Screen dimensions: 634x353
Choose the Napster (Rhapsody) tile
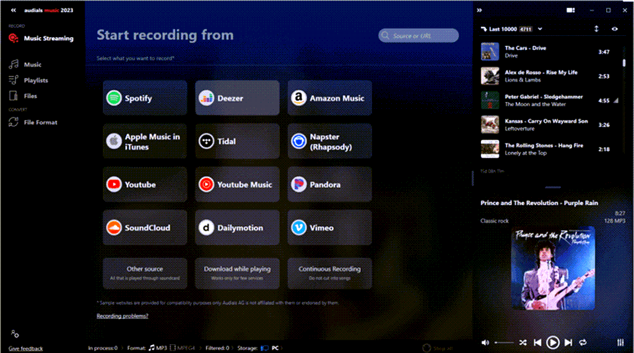329,142
